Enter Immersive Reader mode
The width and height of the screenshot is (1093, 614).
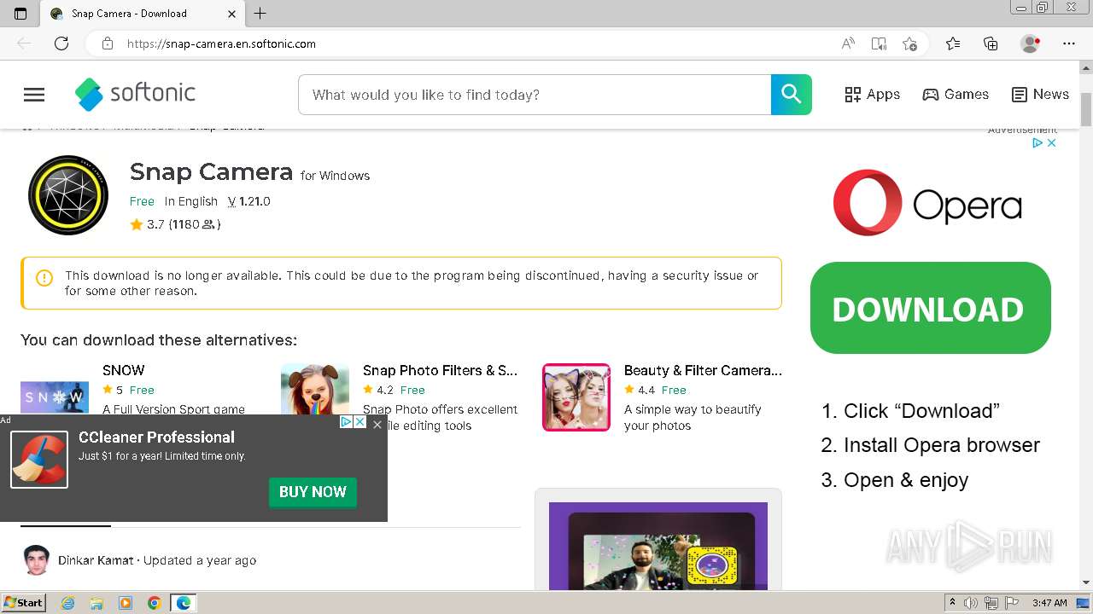pyautogui.click(x=879, y=43)
